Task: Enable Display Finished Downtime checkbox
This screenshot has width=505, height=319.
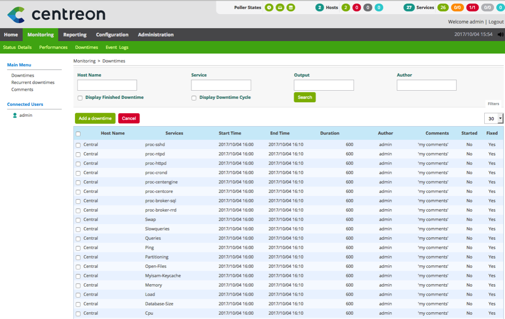Action: click(80, 98)
